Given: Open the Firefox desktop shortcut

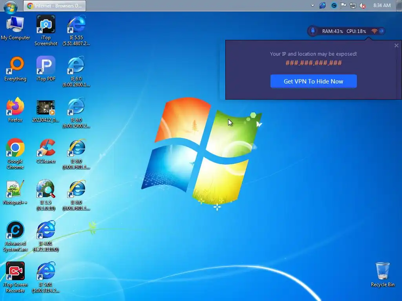Looking at the screenshot, I should click(15, 110).
